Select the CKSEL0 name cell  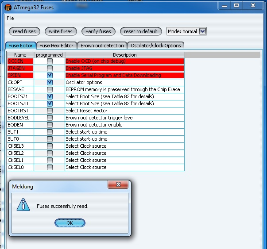coord(20,167)
